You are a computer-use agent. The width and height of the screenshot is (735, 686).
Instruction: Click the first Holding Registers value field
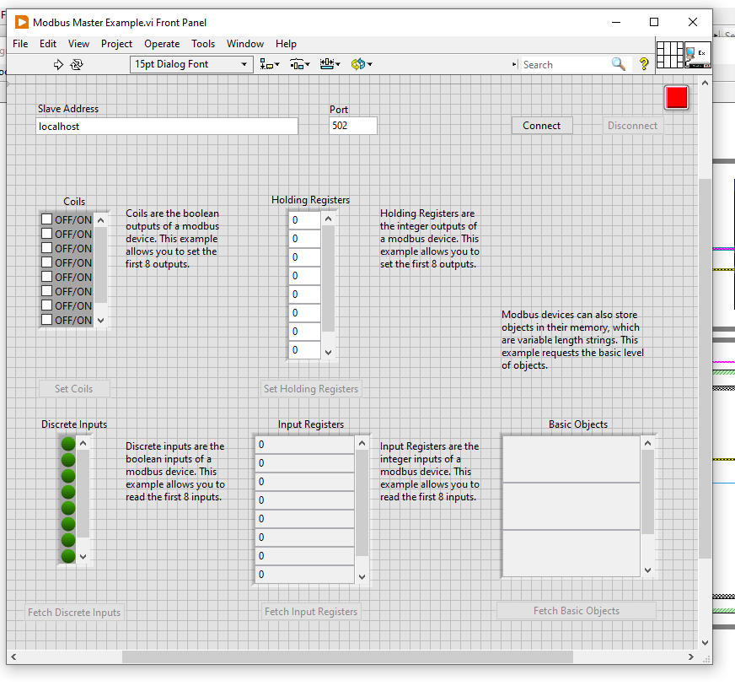click(x=304, y=220)
